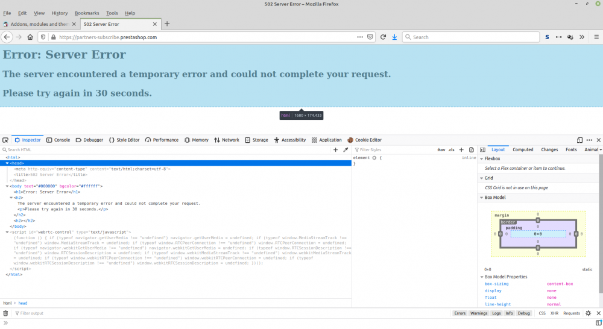Toggle the Requests console filter

point(572,313)
